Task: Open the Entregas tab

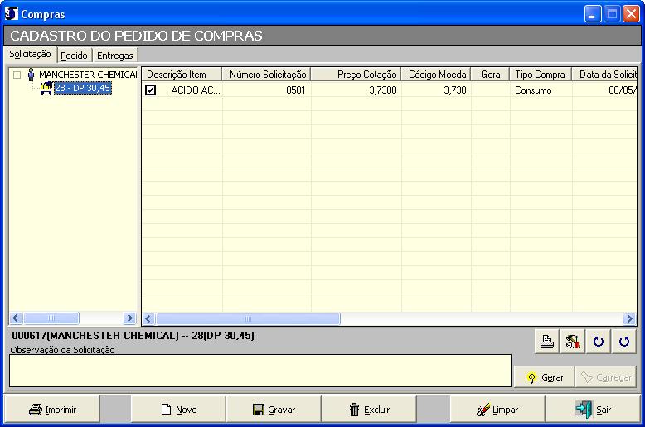Action: 114,56
